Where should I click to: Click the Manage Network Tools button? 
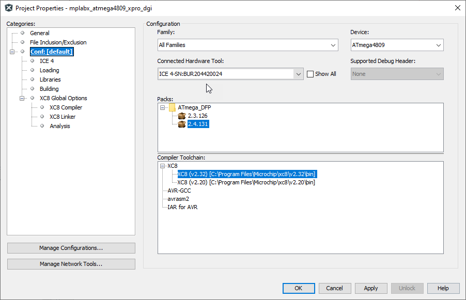(71, 264)
